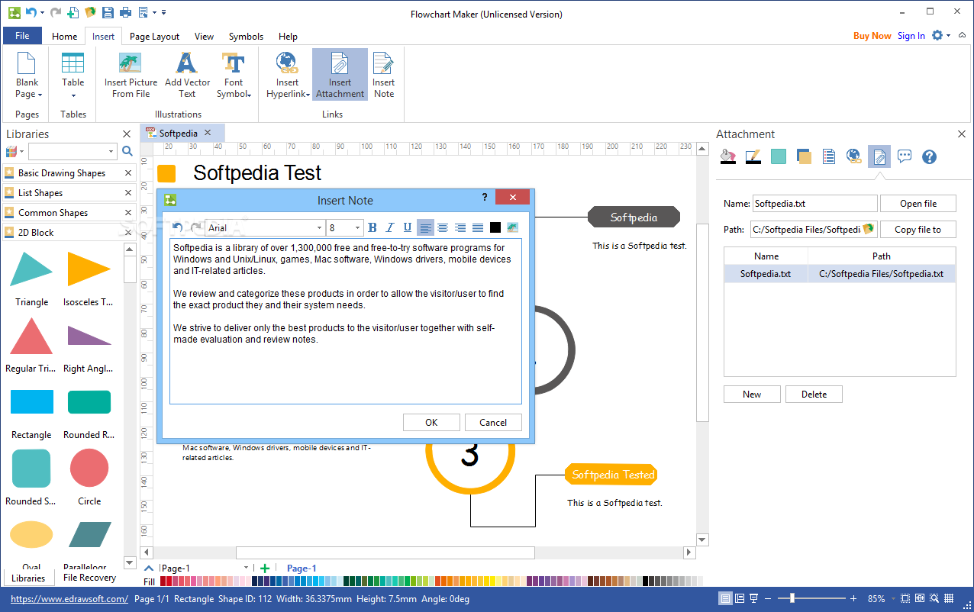Click Cancel in Insert Note dialog
The image size is (974, 612).
(x=493, y=423)
